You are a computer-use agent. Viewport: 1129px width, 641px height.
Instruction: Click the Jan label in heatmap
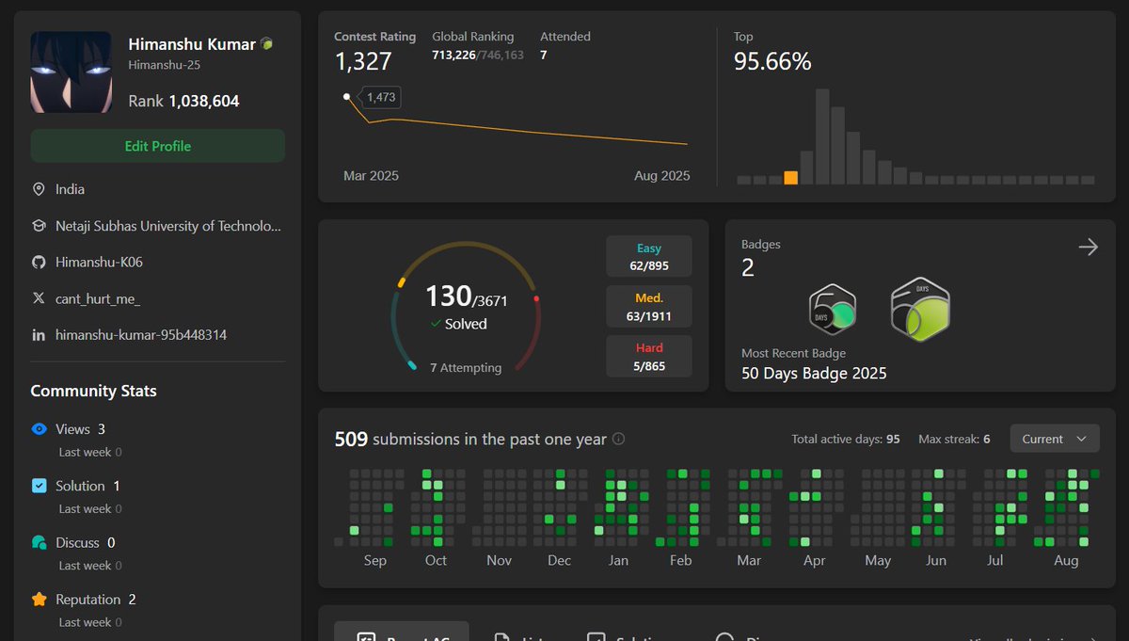point(618,560)
